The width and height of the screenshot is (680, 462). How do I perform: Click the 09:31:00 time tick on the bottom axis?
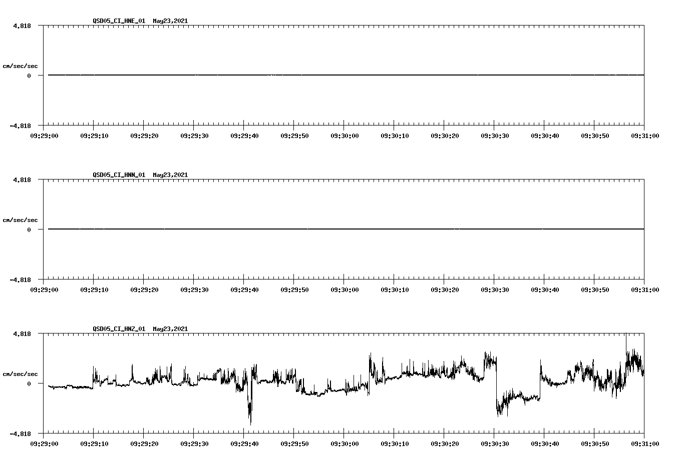(644, 442)
